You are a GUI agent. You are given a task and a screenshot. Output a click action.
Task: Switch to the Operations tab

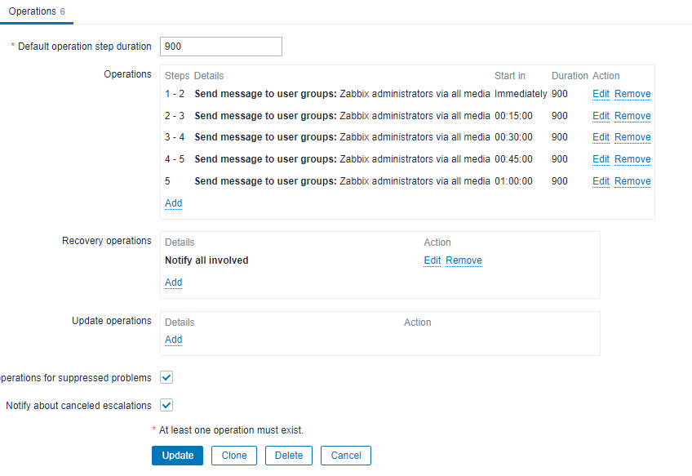pos(33,11)
